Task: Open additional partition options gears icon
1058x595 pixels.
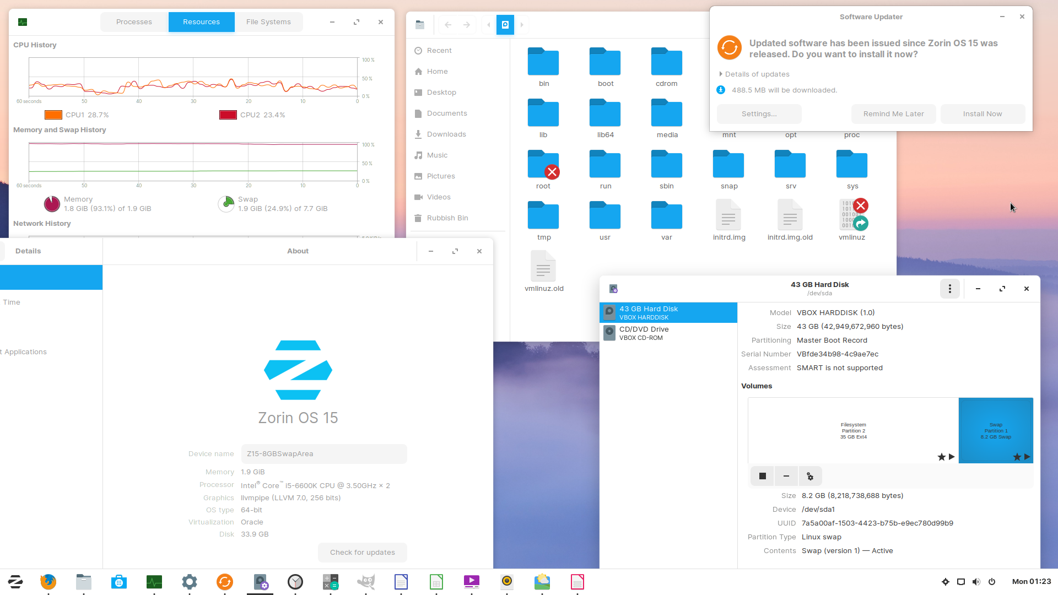Action: tap(810, 476)
